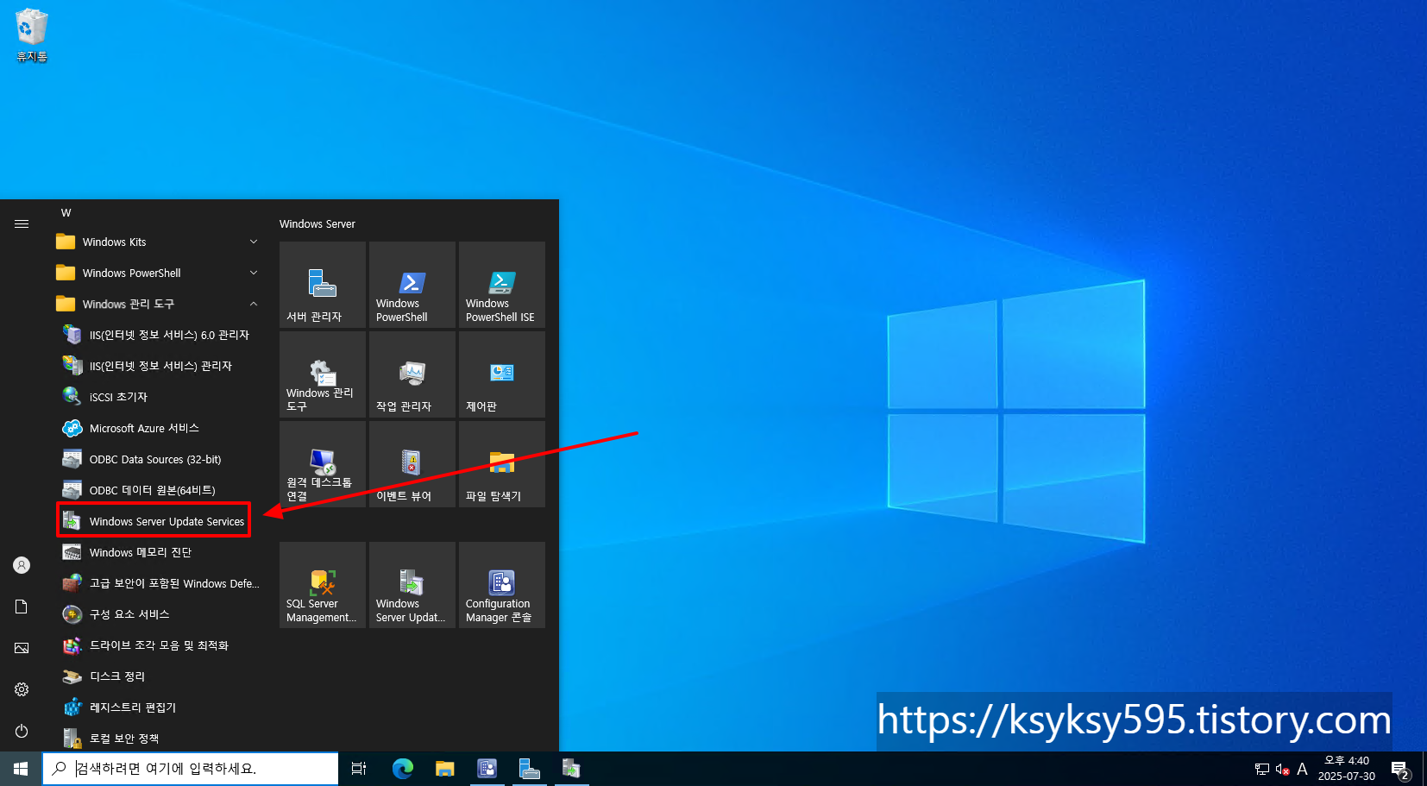Viewport: 1427px width, 786px height.
Task: Launch the Windows PowerShell tile
Action: point(412,285)
